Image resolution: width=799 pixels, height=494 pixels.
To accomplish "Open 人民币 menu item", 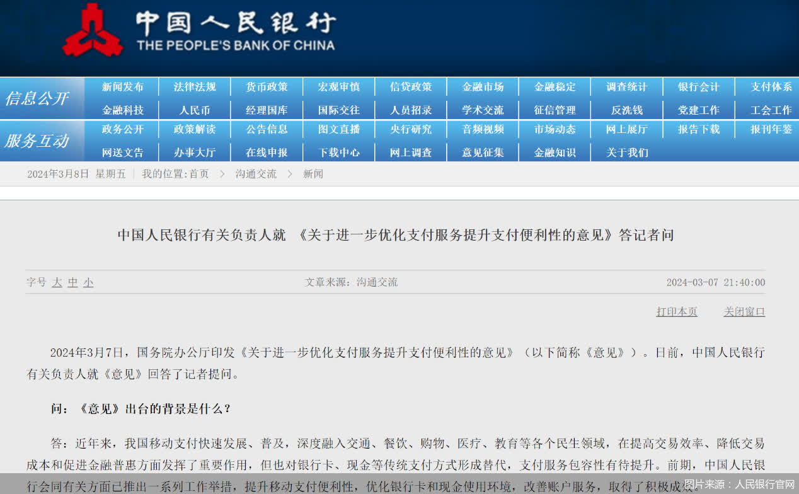I will click(195, 110).
